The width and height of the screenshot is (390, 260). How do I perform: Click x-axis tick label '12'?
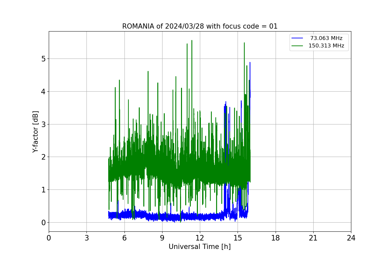[200, 238]
